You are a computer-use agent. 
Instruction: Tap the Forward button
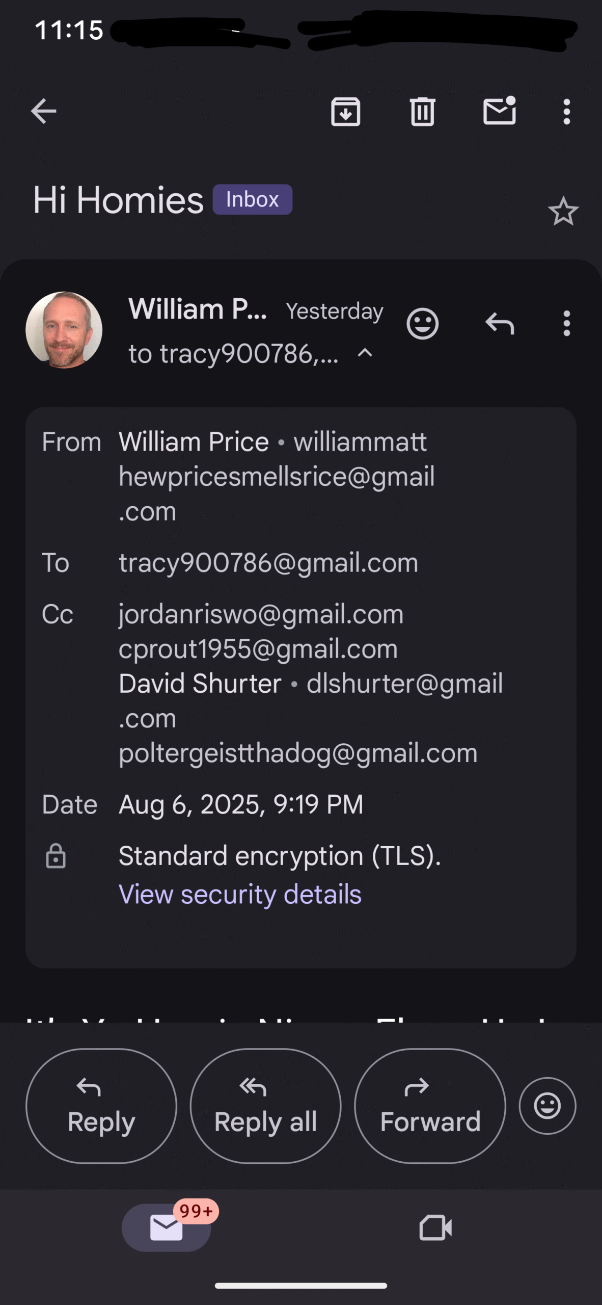coord(430,1106)
